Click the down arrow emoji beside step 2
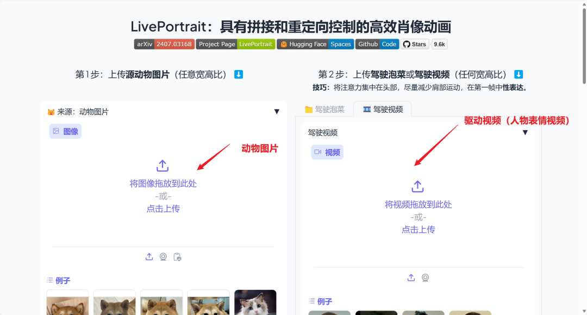The width and height of the screenshot is (587, 315). pos(519,75)
